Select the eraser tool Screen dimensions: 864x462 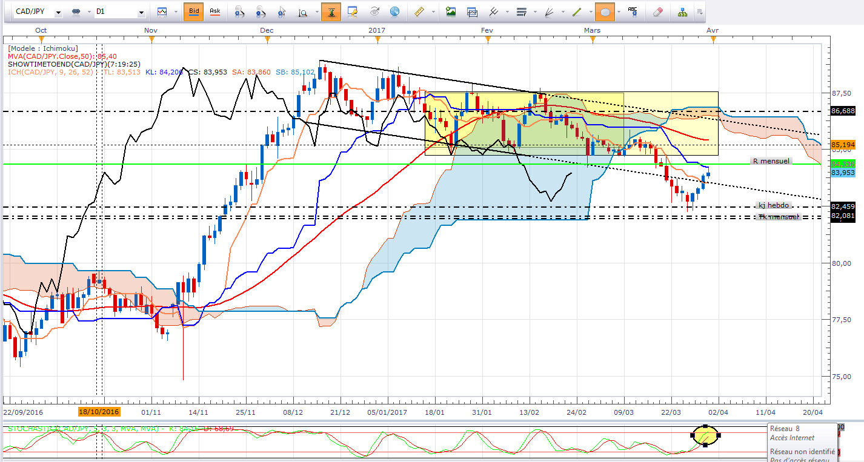tap(659, 12)
